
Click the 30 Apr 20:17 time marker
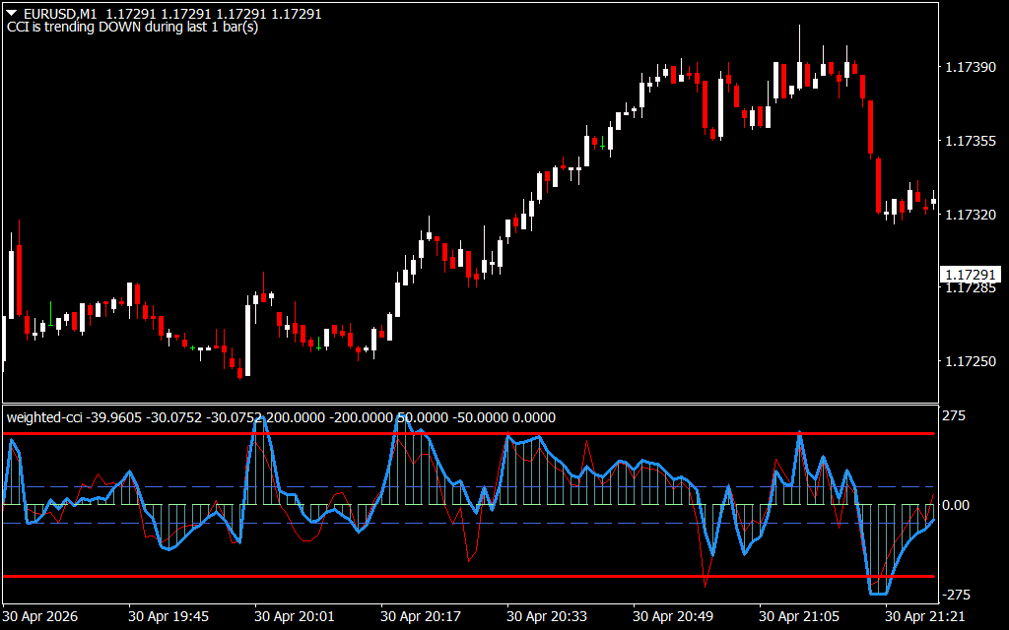pos(421,616)
